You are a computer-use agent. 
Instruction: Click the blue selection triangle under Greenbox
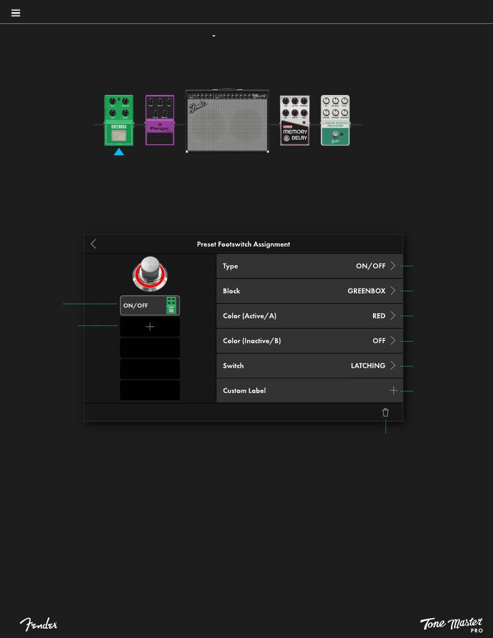click(x=119, y=152)
